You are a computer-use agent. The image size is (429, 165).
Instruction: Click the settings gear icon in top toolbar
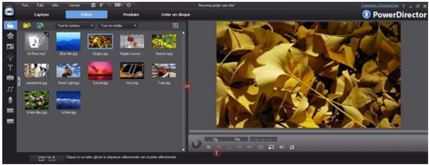click(x=129, y=5)
